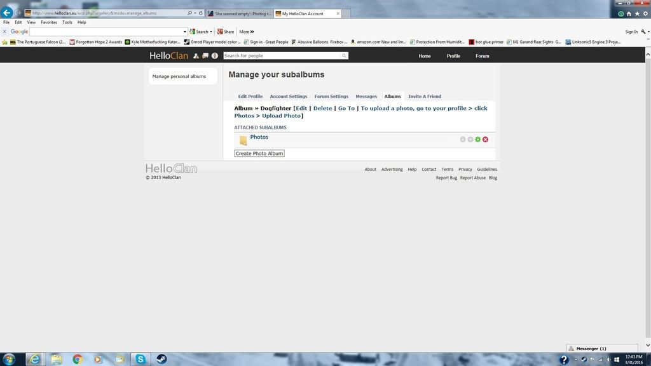Click the HelloClan messages chat icon
Viewport: 651px width, 366px height.
point(205,56)
